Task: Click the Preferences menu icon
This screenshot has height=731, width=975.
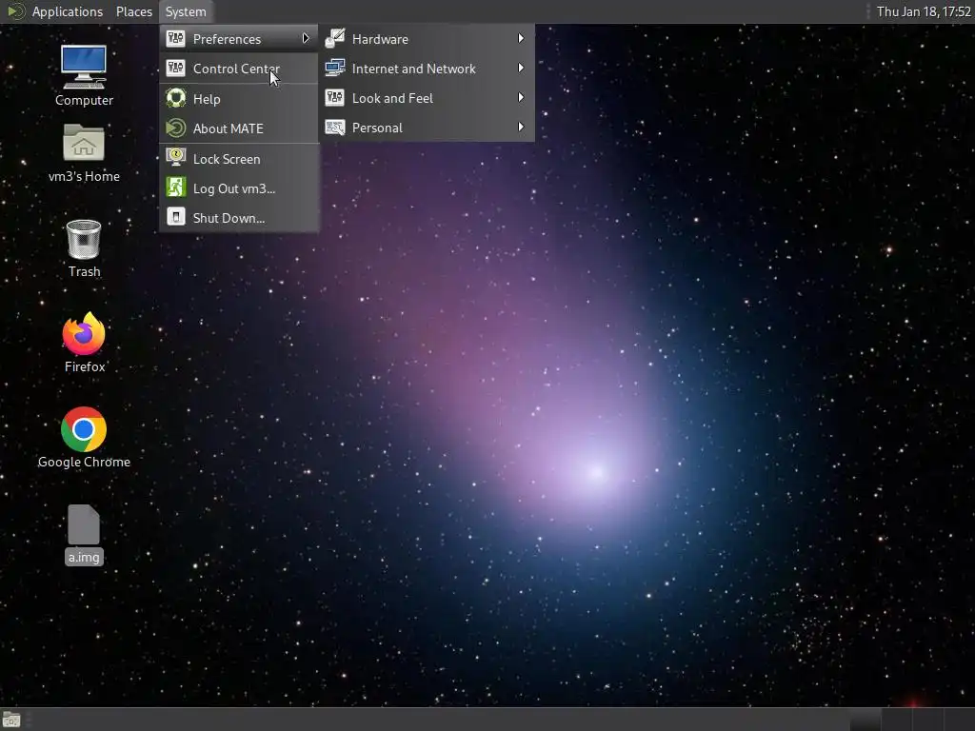Action: click(176, 38)
